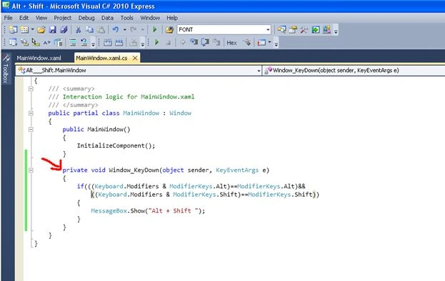The height and width of the screenshot is (281, 445).
Task: Close the MainWindow.xaml.cs tab
Action: click(x=135, y=58)
